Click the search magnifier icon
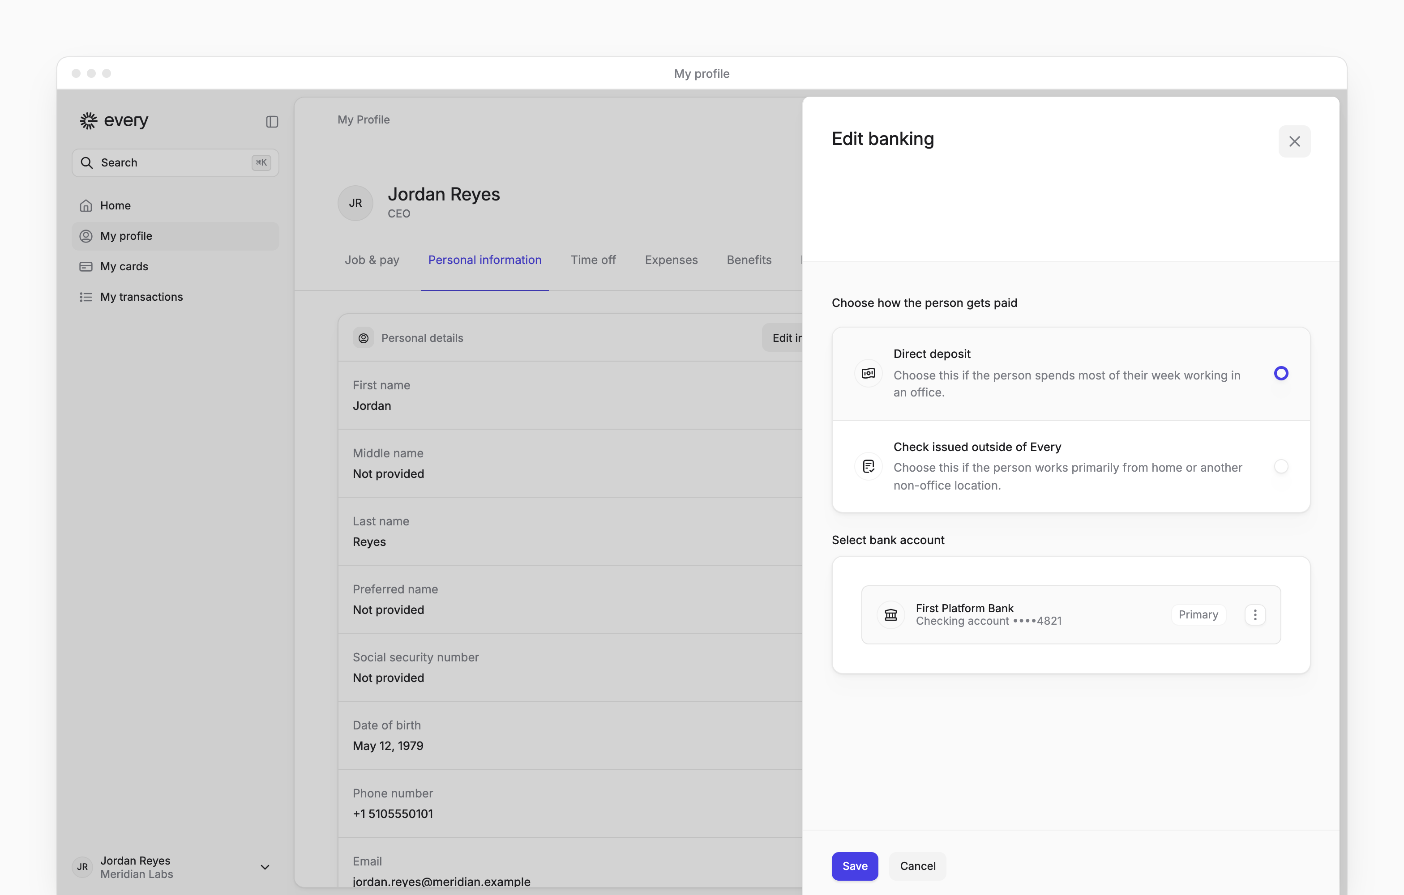 point(87,162)
